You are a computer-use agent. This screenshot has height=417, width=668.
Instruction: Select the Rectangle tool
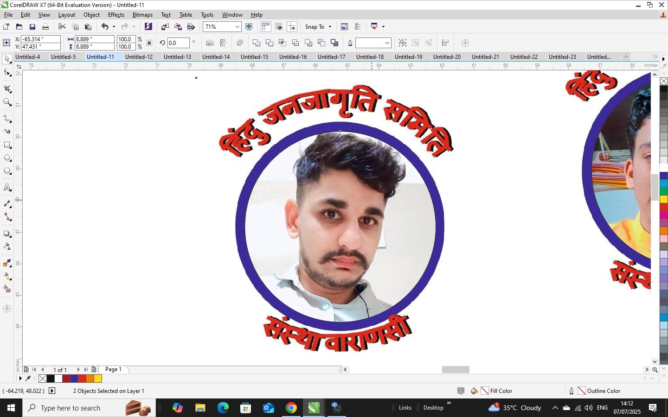(7, 145)
